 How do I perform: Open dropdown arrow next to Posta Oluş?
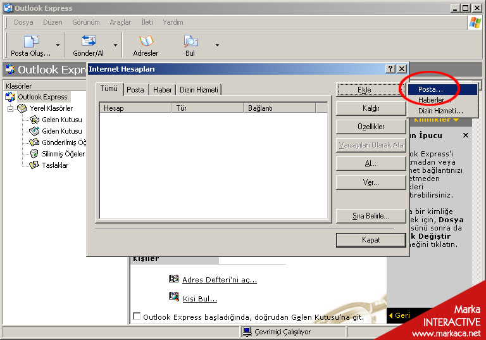58,46
